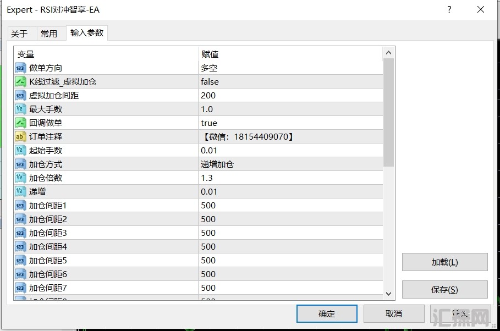Click the integer icon beside 加仓方式
This screenshot has width=500, height=331.
coord(20,164)
